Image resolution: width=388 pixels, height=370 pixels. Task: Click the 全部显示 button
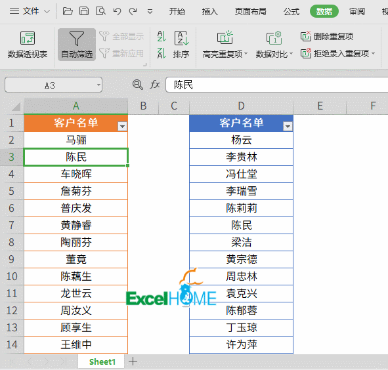121,36
